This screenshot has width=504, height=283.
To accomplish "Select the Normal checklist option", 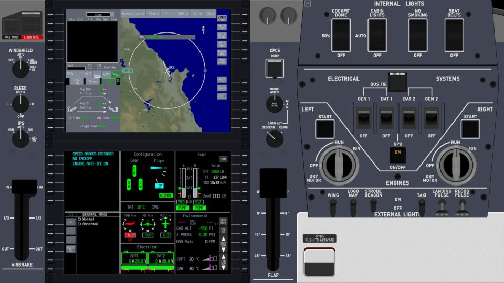I will pyautogui.click(x=86, y=219).
